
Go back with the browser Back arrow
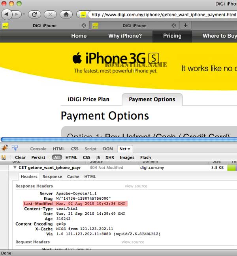7,14
